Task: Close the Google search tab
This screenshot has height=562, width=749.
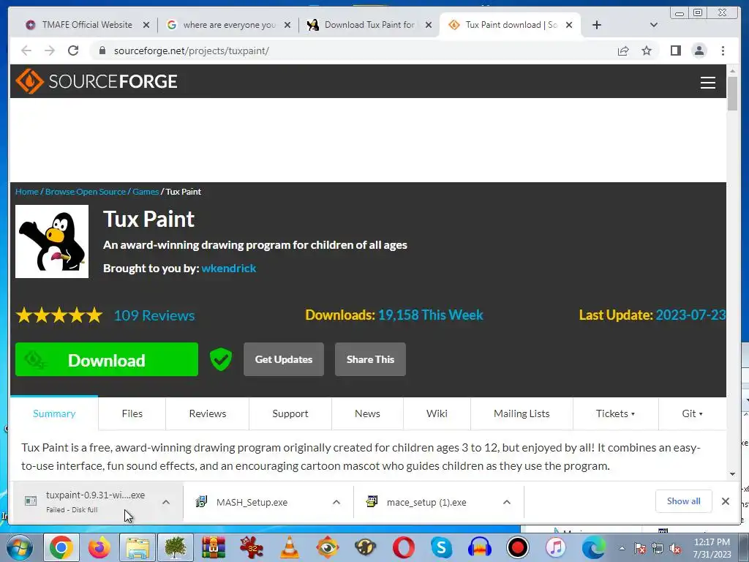Action: tap(287, 25)
